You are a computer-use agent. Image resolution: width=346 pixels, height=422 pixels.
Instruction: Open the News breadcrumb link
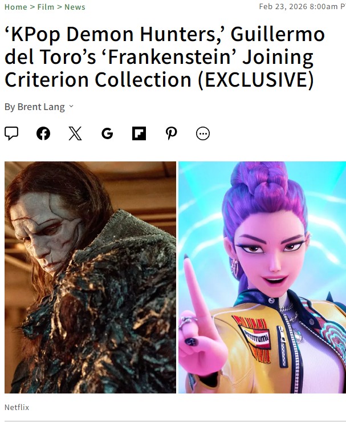pyautogui.click(x=75, y=7)
